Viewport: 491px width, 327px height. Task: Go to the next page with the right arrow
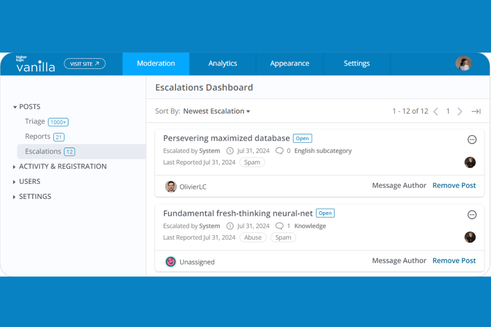pyautogui.click(x=460, y=111)
